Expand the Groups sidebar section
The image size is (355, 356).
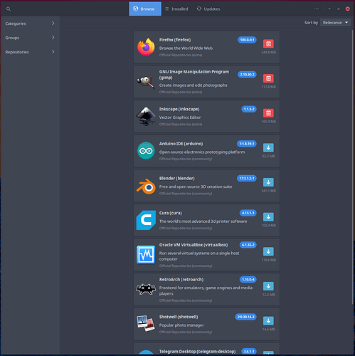(30, 38)
